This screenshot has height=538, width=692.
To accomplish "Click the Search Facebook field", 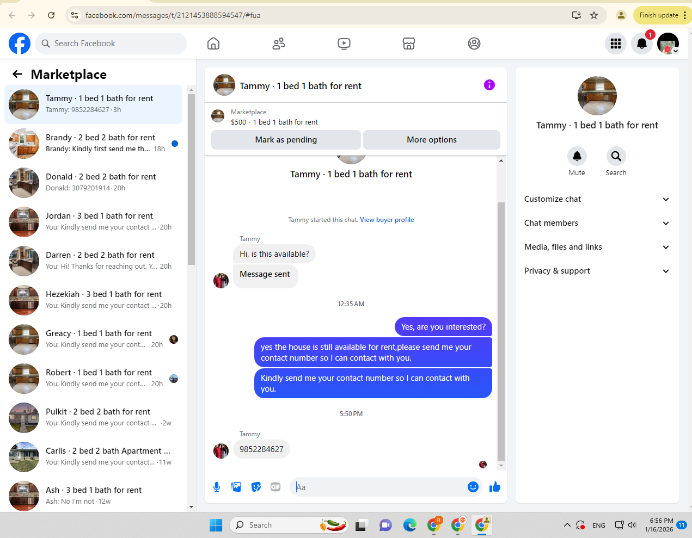I will (x=111, y=44).
